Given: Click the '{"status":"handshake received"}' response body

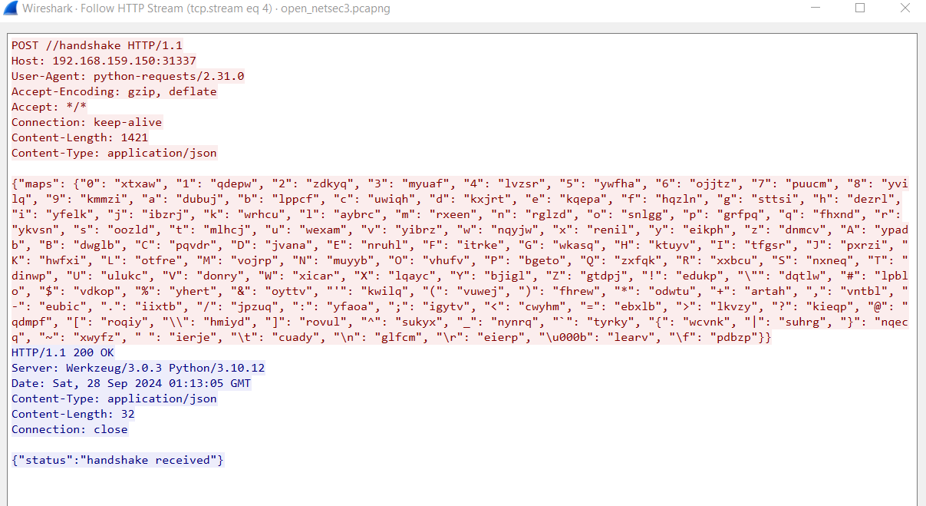Looking at the screenshot, I should point(117,460).
